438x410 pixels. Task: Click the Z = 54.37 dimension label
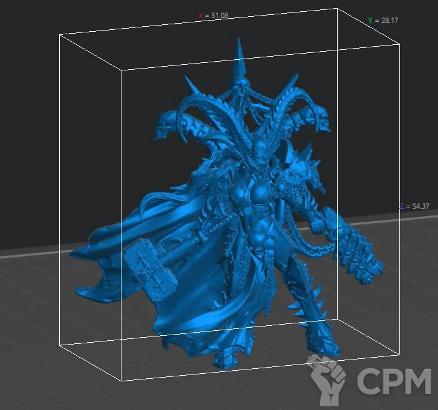click(414, 206)
